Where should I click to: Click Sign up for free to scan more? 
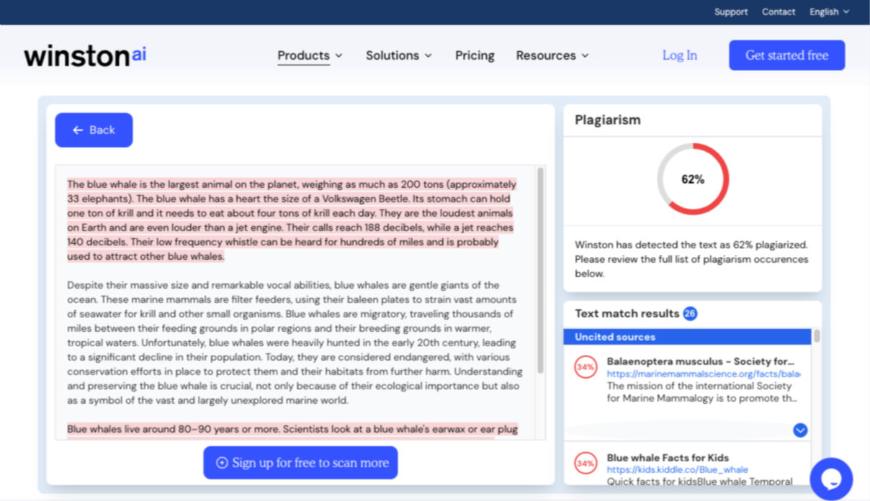pyautogui.click(x=300, y=463)
